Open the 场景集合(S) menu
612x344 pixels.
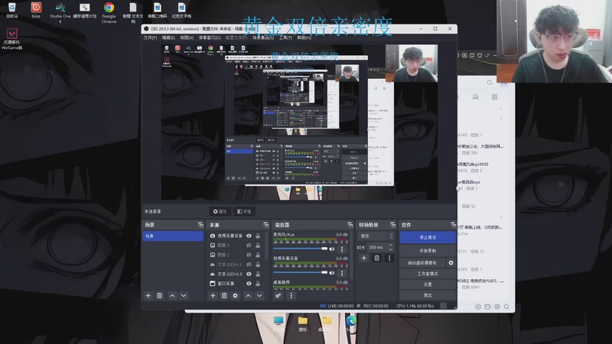(x=263, y=37)
